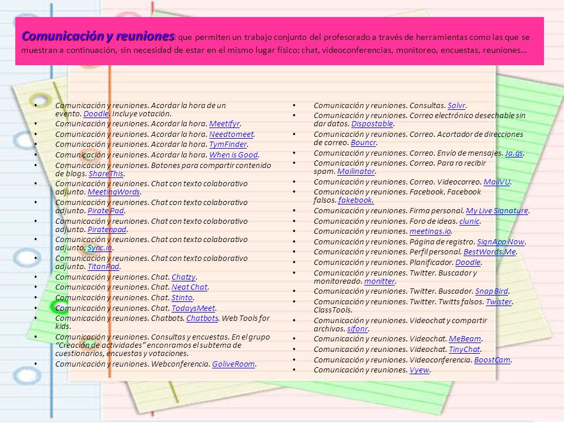Click the monitter link
Screen dimensions: 564x423
coord(380,281)
